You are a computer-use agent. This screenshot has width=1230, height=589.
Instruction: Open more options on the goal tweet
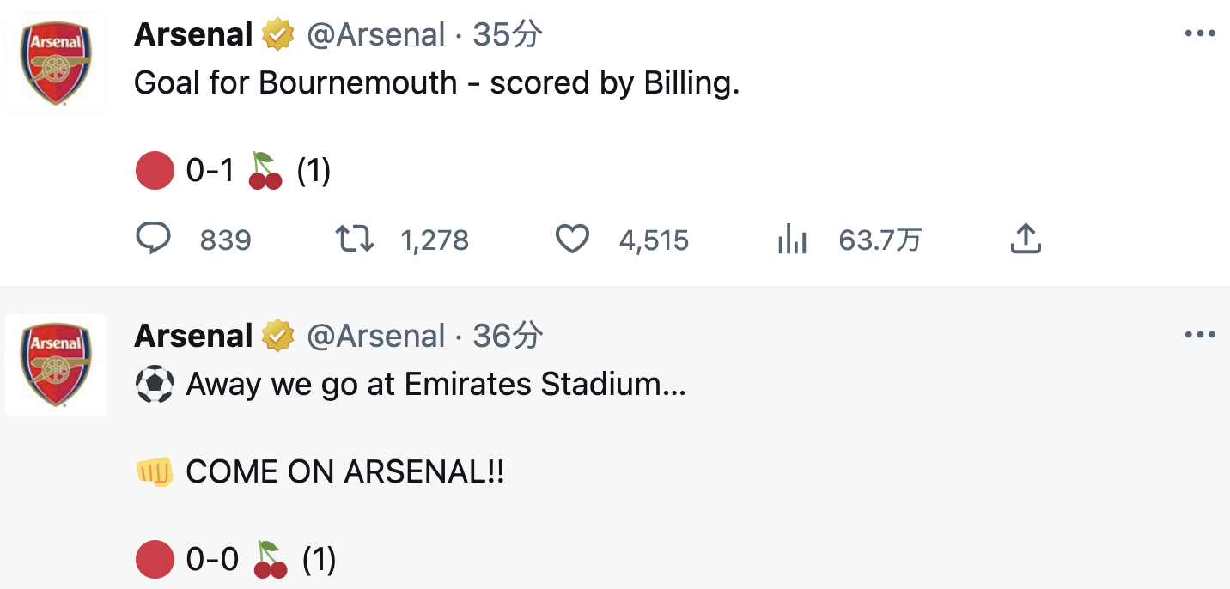[1199, 34]
